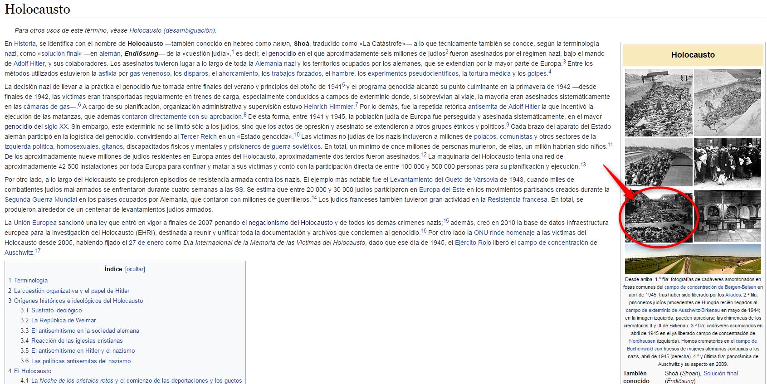Follow the 'Holocausto (desambiguación)' link
This screenshot has height=384, width=767.
tap(172, 30)
